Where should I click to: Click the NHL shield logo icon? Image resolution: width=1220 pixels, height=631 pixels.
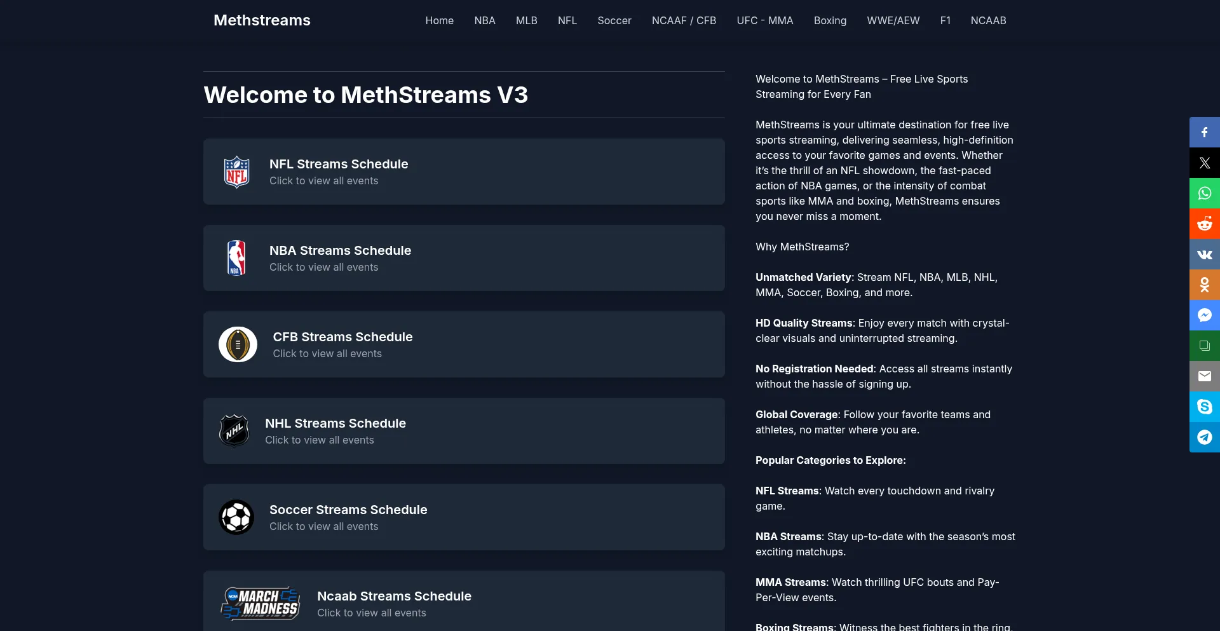click(x=234, y=431)
